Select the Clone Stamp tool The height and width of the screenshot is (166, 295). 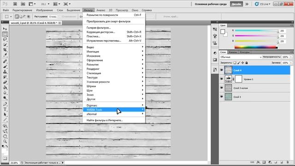tap(5, 72)
